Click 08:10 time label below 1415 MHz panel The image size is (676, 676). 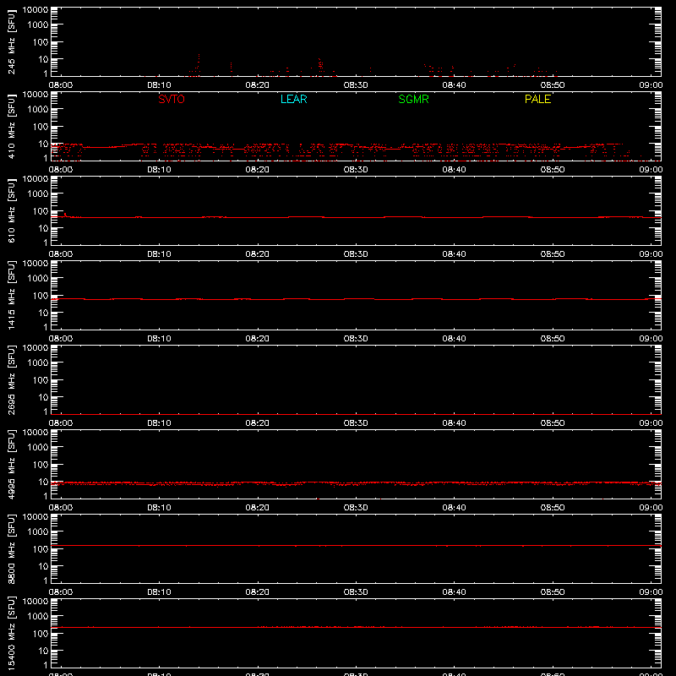click(159, 339)
